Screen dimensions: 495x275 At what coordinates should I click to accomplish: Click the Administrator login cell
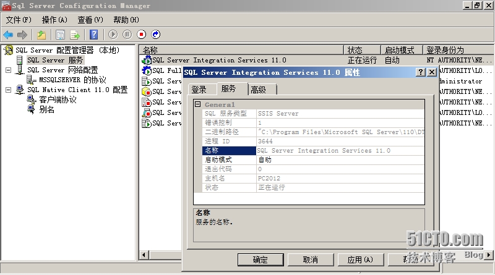pos(460,82)
